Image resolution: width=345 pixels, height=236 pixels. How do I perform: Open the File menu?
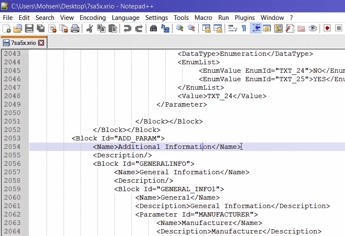coord(8,17)
